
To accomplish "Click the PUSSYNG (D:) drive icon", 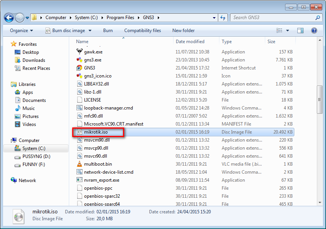I will (x=18, y=157).
